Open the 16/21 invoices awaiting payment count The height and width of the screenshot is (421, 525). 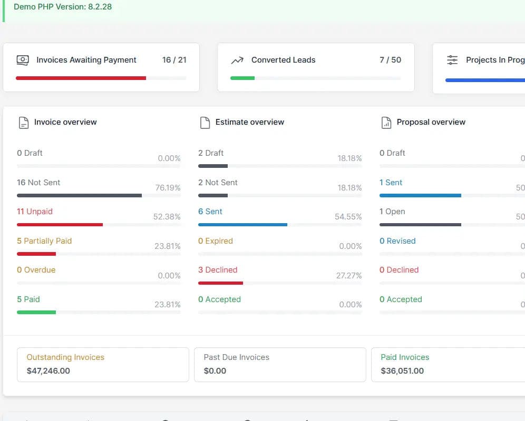click(x=174, y=60)
